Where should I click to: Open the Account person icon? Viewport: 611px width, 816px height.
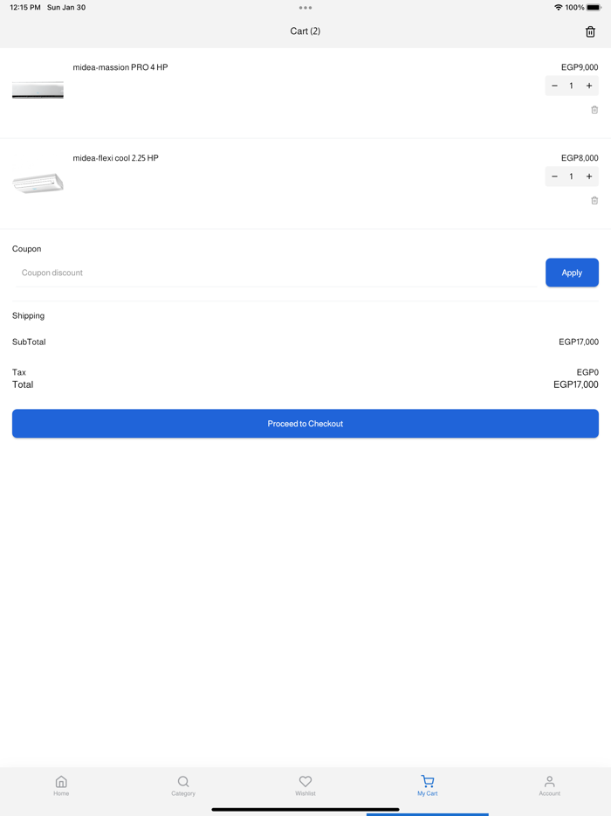point(550,782)
